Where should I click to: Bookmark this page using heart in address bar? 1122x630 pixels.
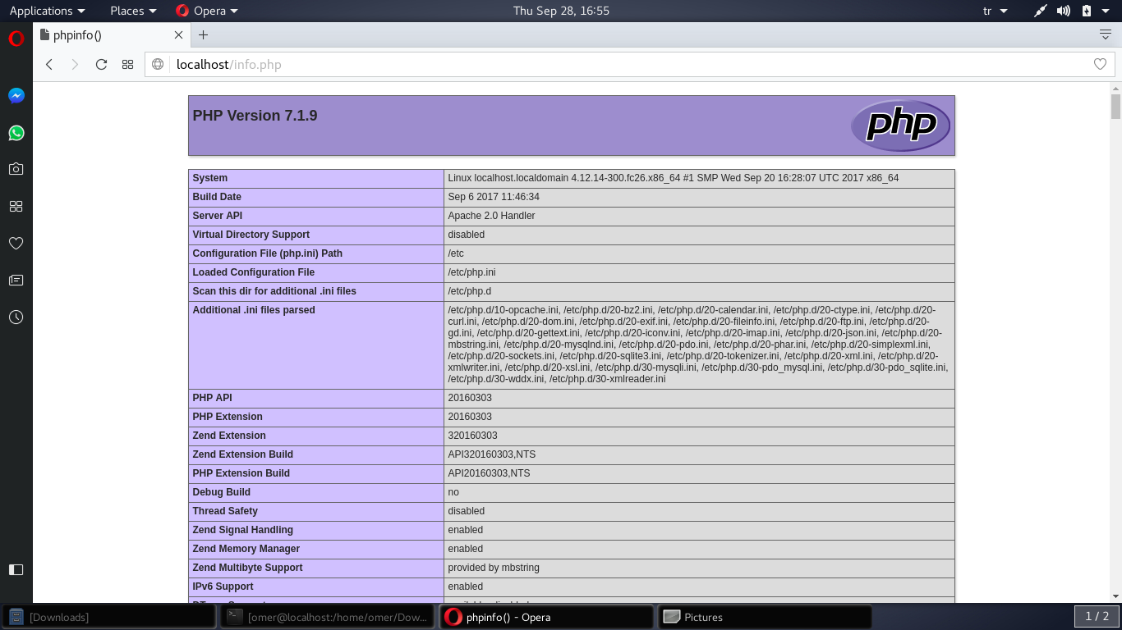tap(1100, 64)
